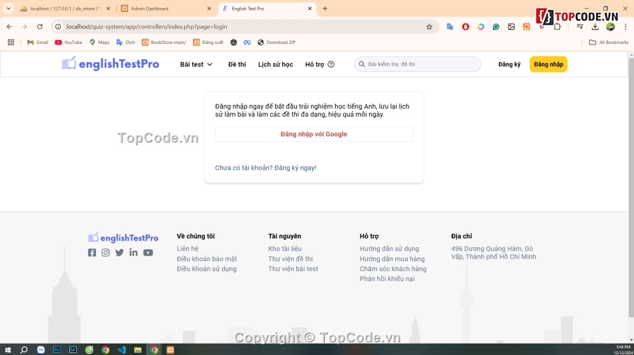The height and width of the screenshot is (355, 634).
Task: Click the footer englishTestPro logo
Action: coord(123,238)
